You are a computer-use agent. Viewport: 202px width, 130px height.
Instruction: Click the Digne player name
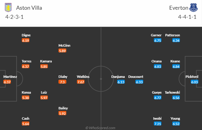[26, 35]
